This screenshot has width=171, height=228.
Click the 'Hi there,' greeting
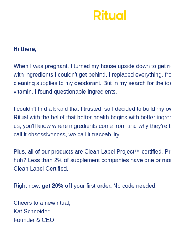click(25, 49)
